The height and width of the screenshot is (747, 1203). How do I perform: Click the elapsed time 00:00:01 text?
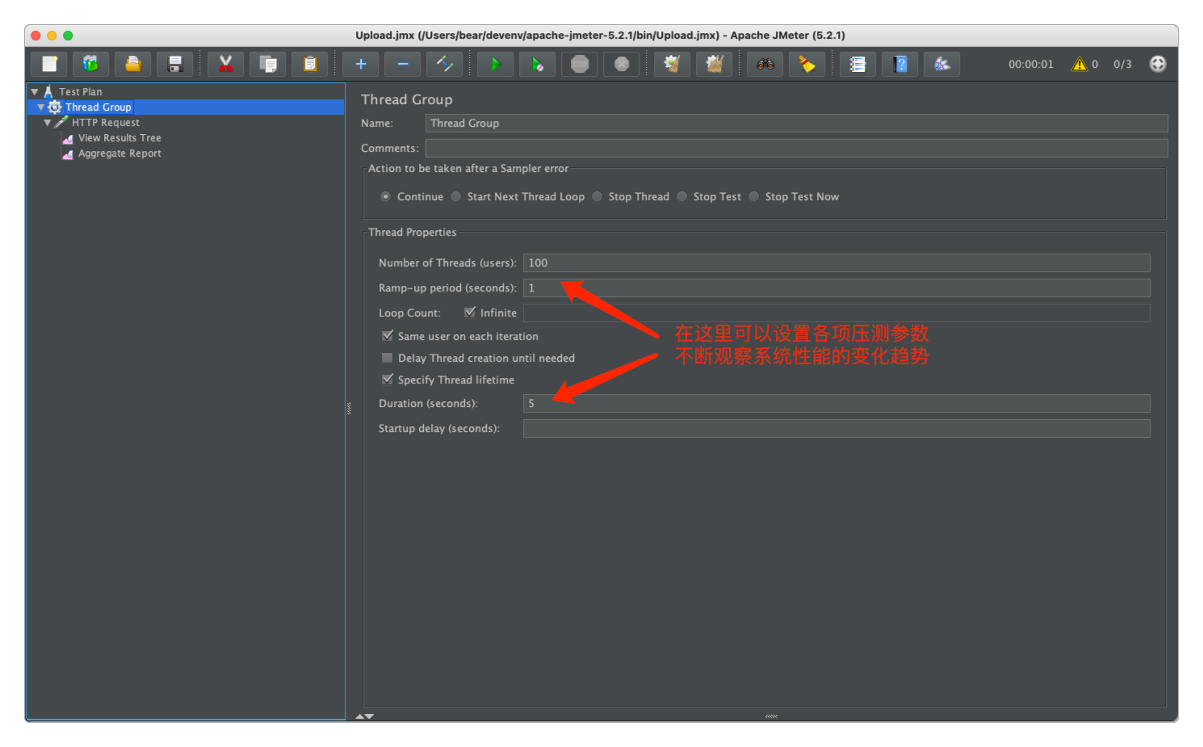[1031, 64]
